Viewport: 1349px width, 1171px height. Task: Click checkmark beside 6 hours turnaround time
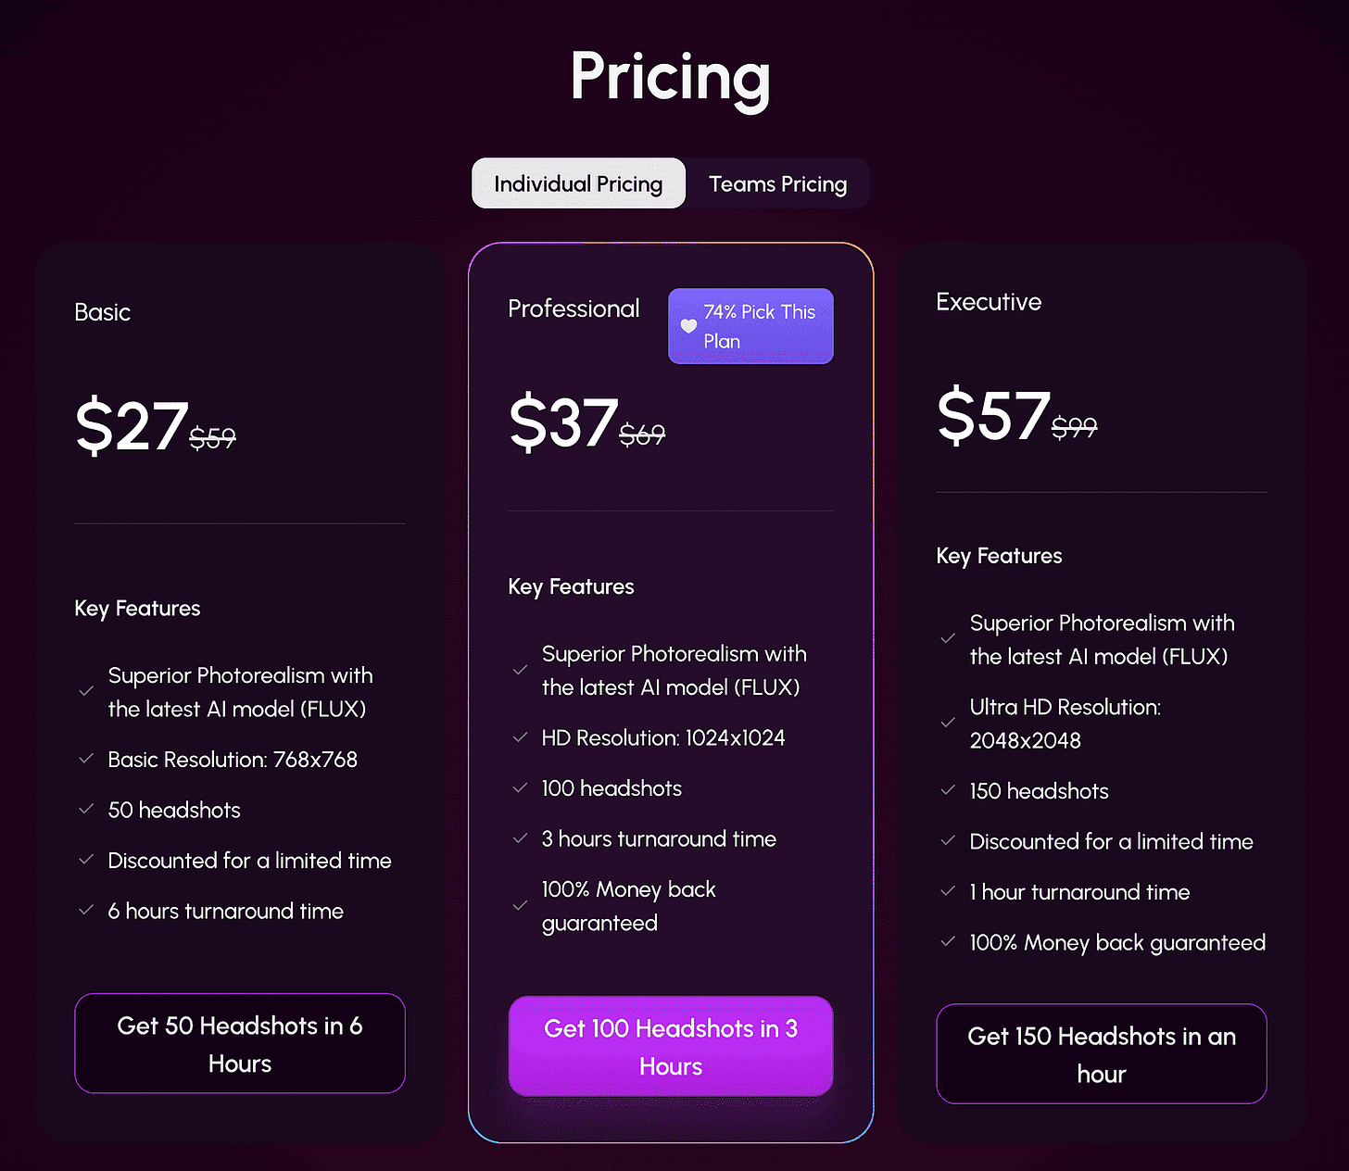pos(86,911)
